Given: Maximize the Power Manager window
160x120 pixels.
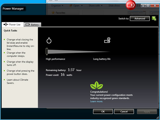Looking at the screenshot, I should [x=148, y=5].
